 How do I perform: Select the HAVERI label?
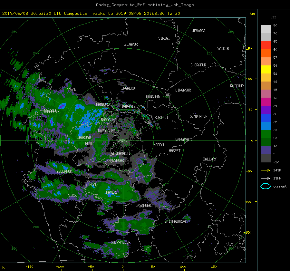112,192
